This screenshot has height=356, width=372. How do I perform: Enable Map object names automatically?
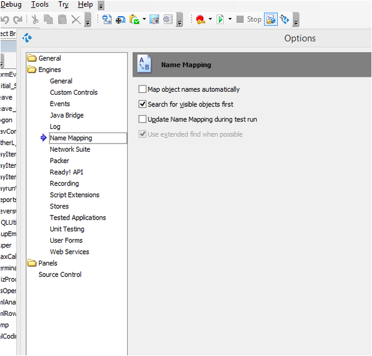pyautogui.click(x=143, y=90)
